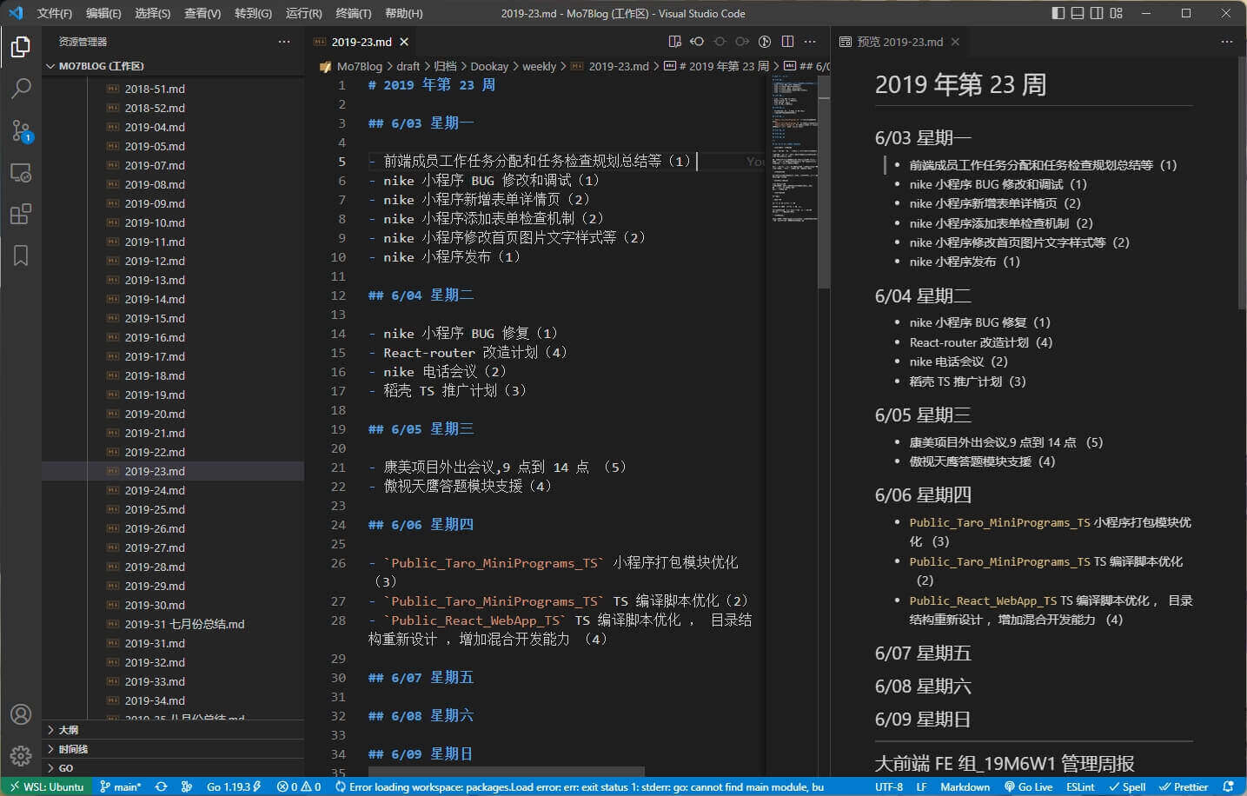Click the split editor right icon
Image resolution: width=1247 pixels, height=796 pixels.
787,42
